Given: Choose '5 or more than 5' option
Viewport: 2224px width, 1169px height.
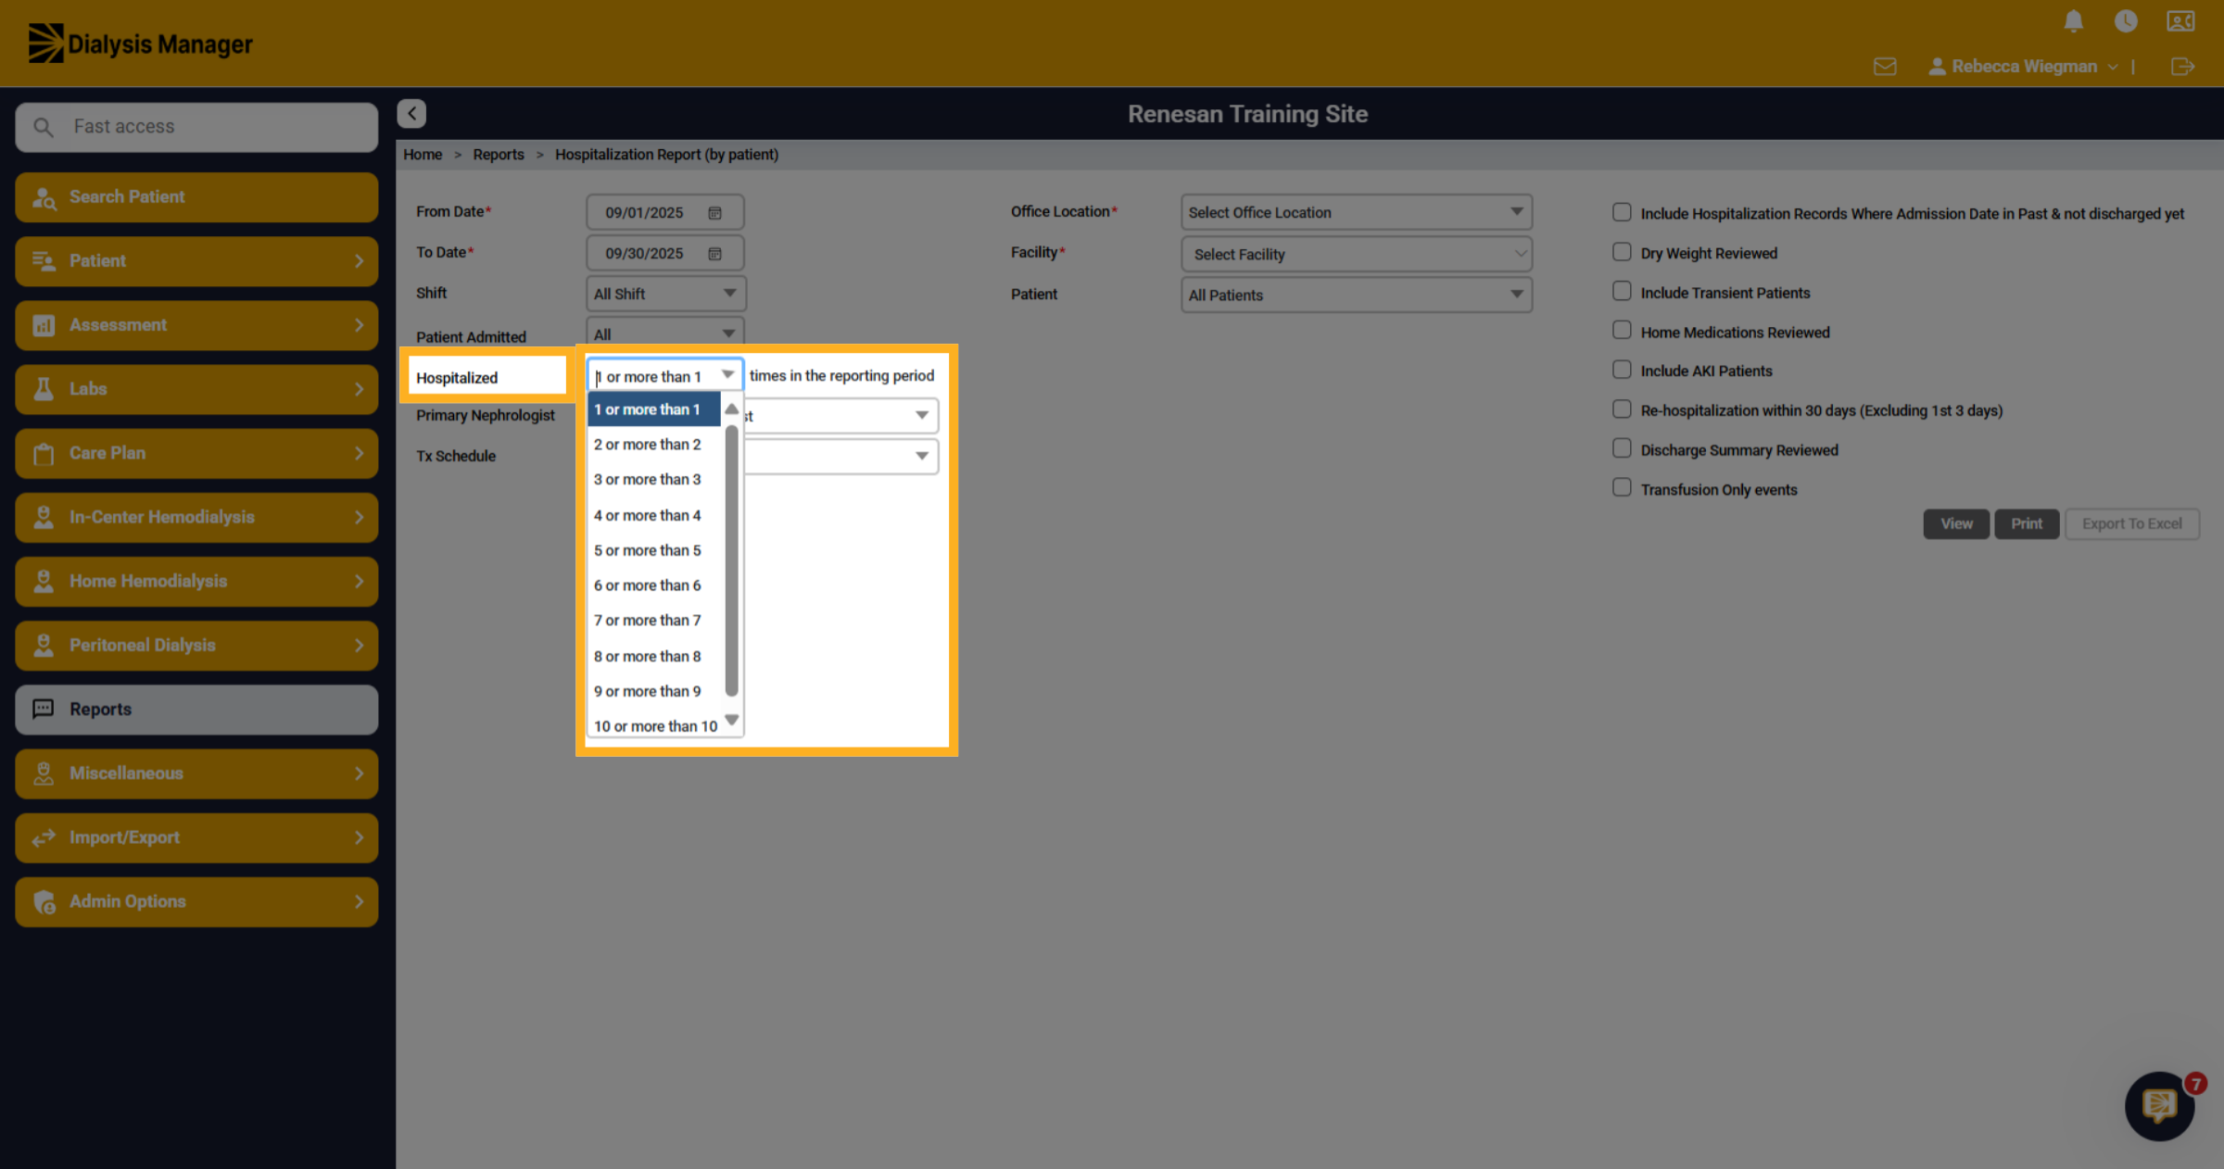Looking at the screenshot, I should [x=654, y=550].
